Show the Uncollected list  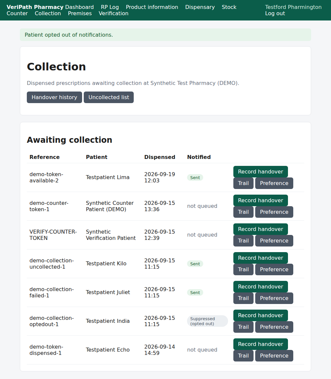(x=109, y=97)
